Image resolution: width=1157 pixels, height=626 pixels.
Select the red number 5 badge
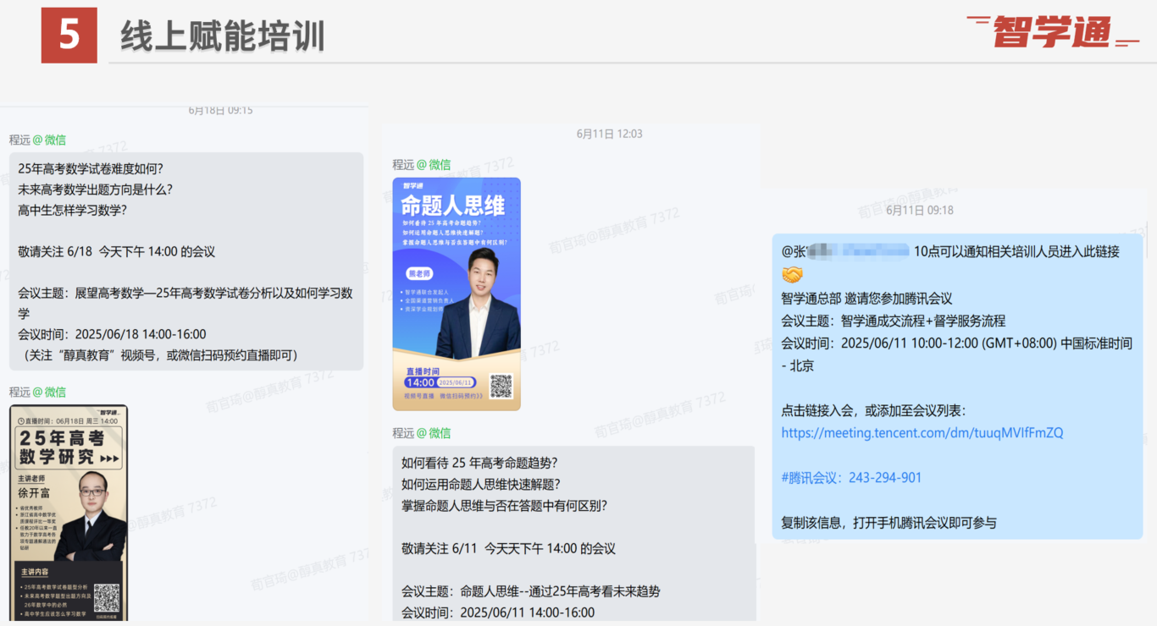69,36
